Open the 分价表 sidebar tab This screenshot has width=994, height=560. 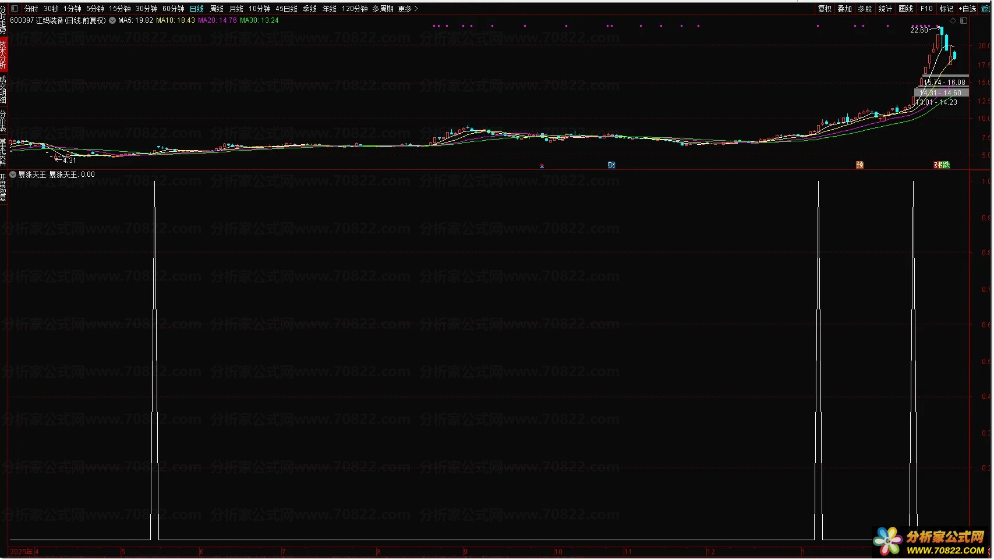(x=3, y=122)
